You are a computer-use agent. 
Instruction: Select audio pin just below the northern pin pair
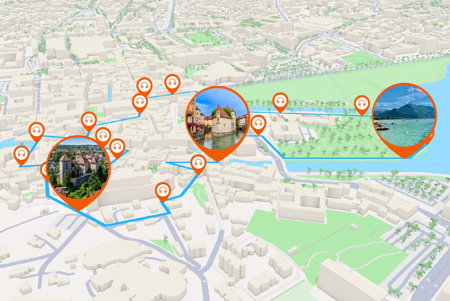click(140, 101)
